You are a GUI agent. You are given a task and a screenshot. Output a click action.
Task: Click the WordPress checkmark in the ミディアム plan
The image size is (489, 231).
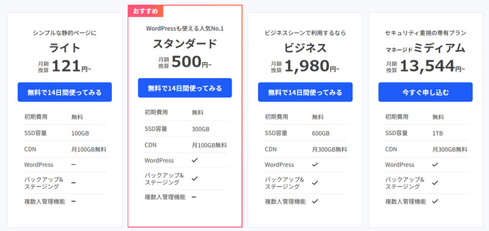click(x=435, y=164)
